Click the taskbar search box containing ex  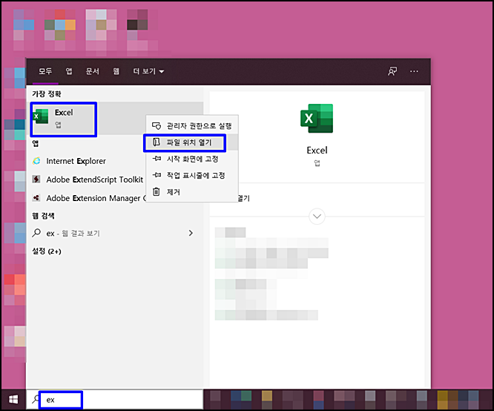115,400
